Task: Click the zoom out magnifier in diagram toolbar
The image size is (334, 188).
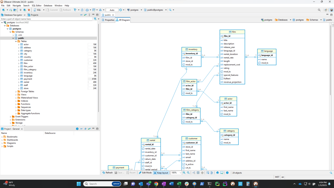Action: pyautogui.click(x=188, y=173)
